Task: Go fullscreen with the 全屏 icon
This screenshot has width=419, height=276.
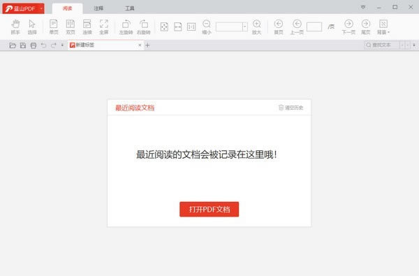Action: click(x=103, y=27)
